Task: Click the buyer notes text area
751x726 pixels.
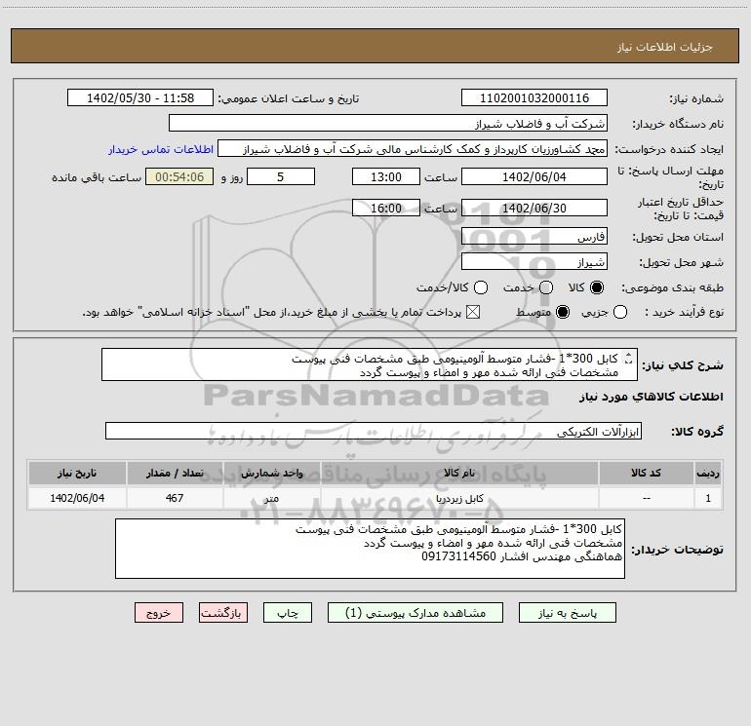Action: [371, 549]
